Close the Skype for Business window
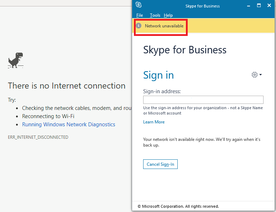The width and height of the screenshot is (276, 212). point(269,5)
